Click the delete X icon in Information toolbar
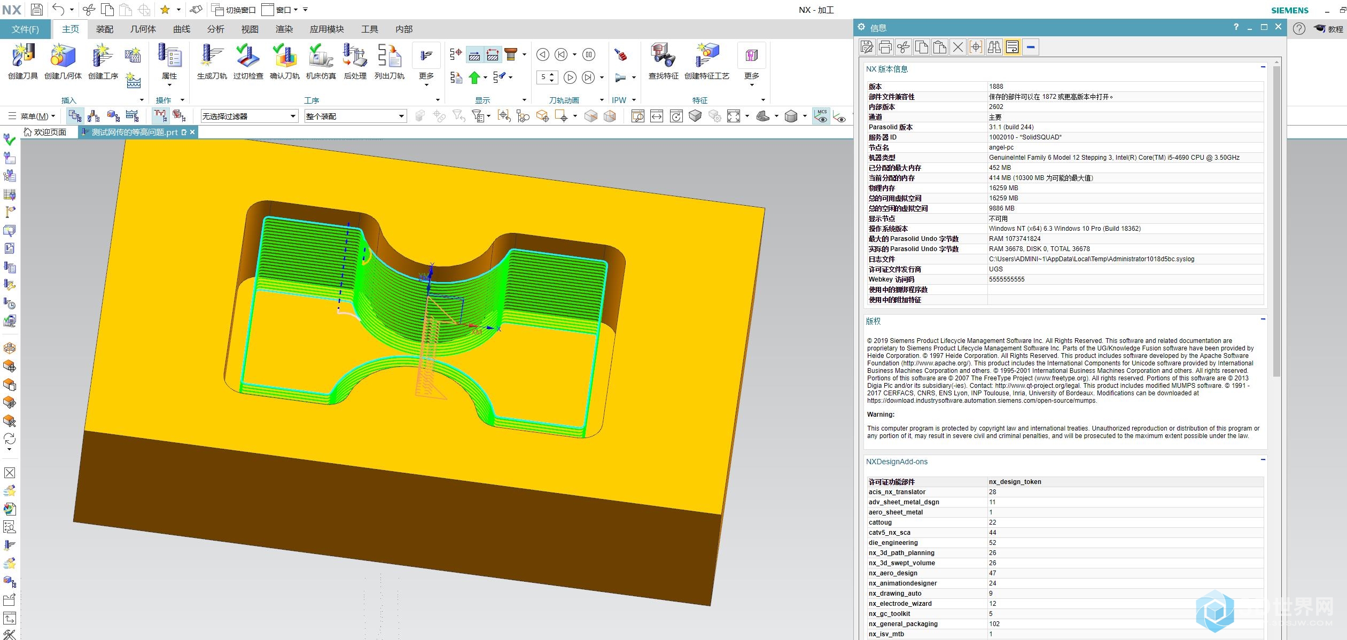 (x=958, y=47)
